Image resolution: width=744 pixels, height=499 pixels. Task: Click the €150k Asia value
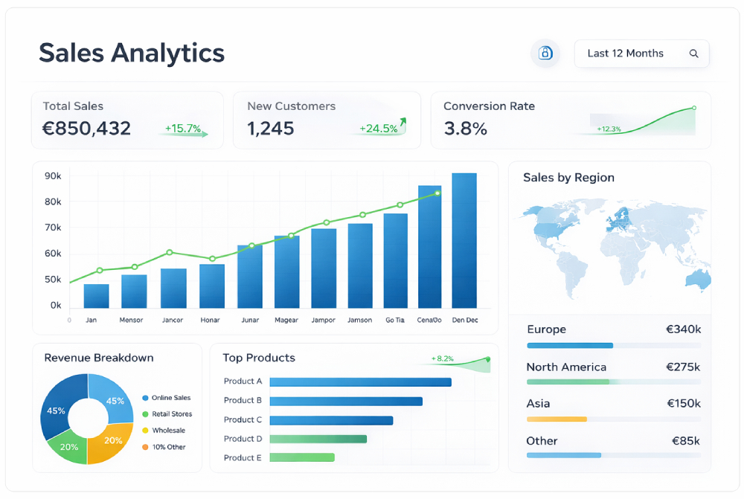(684, 404)
